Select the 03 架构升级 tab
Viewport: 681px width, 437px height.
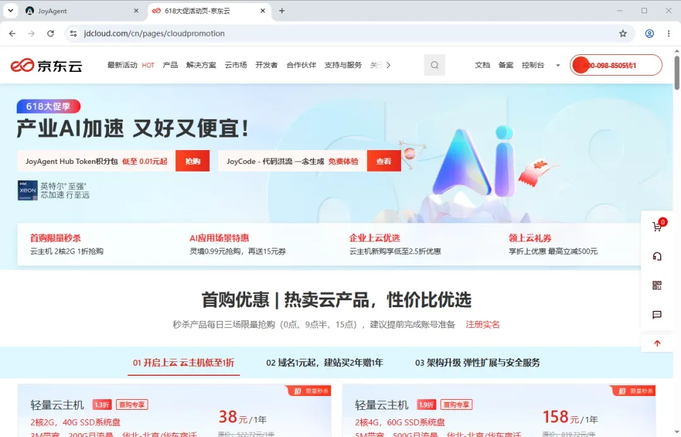[x=477, y=363]
